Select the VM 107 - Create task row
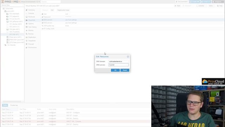This screenshot has width=225, height=127. (x=76, y=116)
